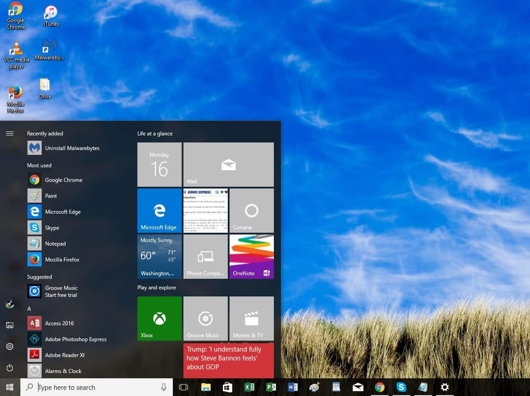The width and height of the screenshot is (530, 396).
Task: Open Settings gear in Start sidebar
Action: click(x=10, y=346)
